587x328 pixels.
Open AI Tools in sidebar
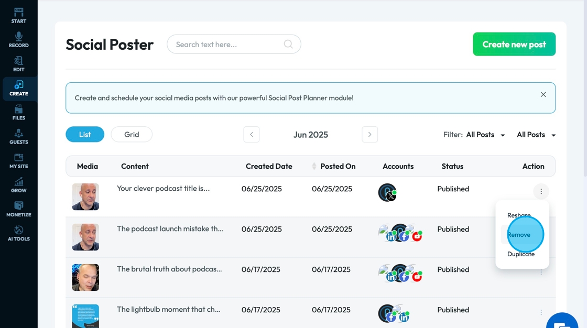[18, 233]
